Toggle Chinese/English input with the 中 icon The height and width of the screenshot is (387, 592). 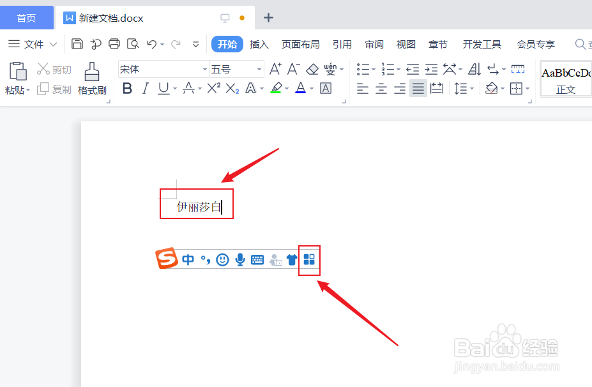(188, 260)
